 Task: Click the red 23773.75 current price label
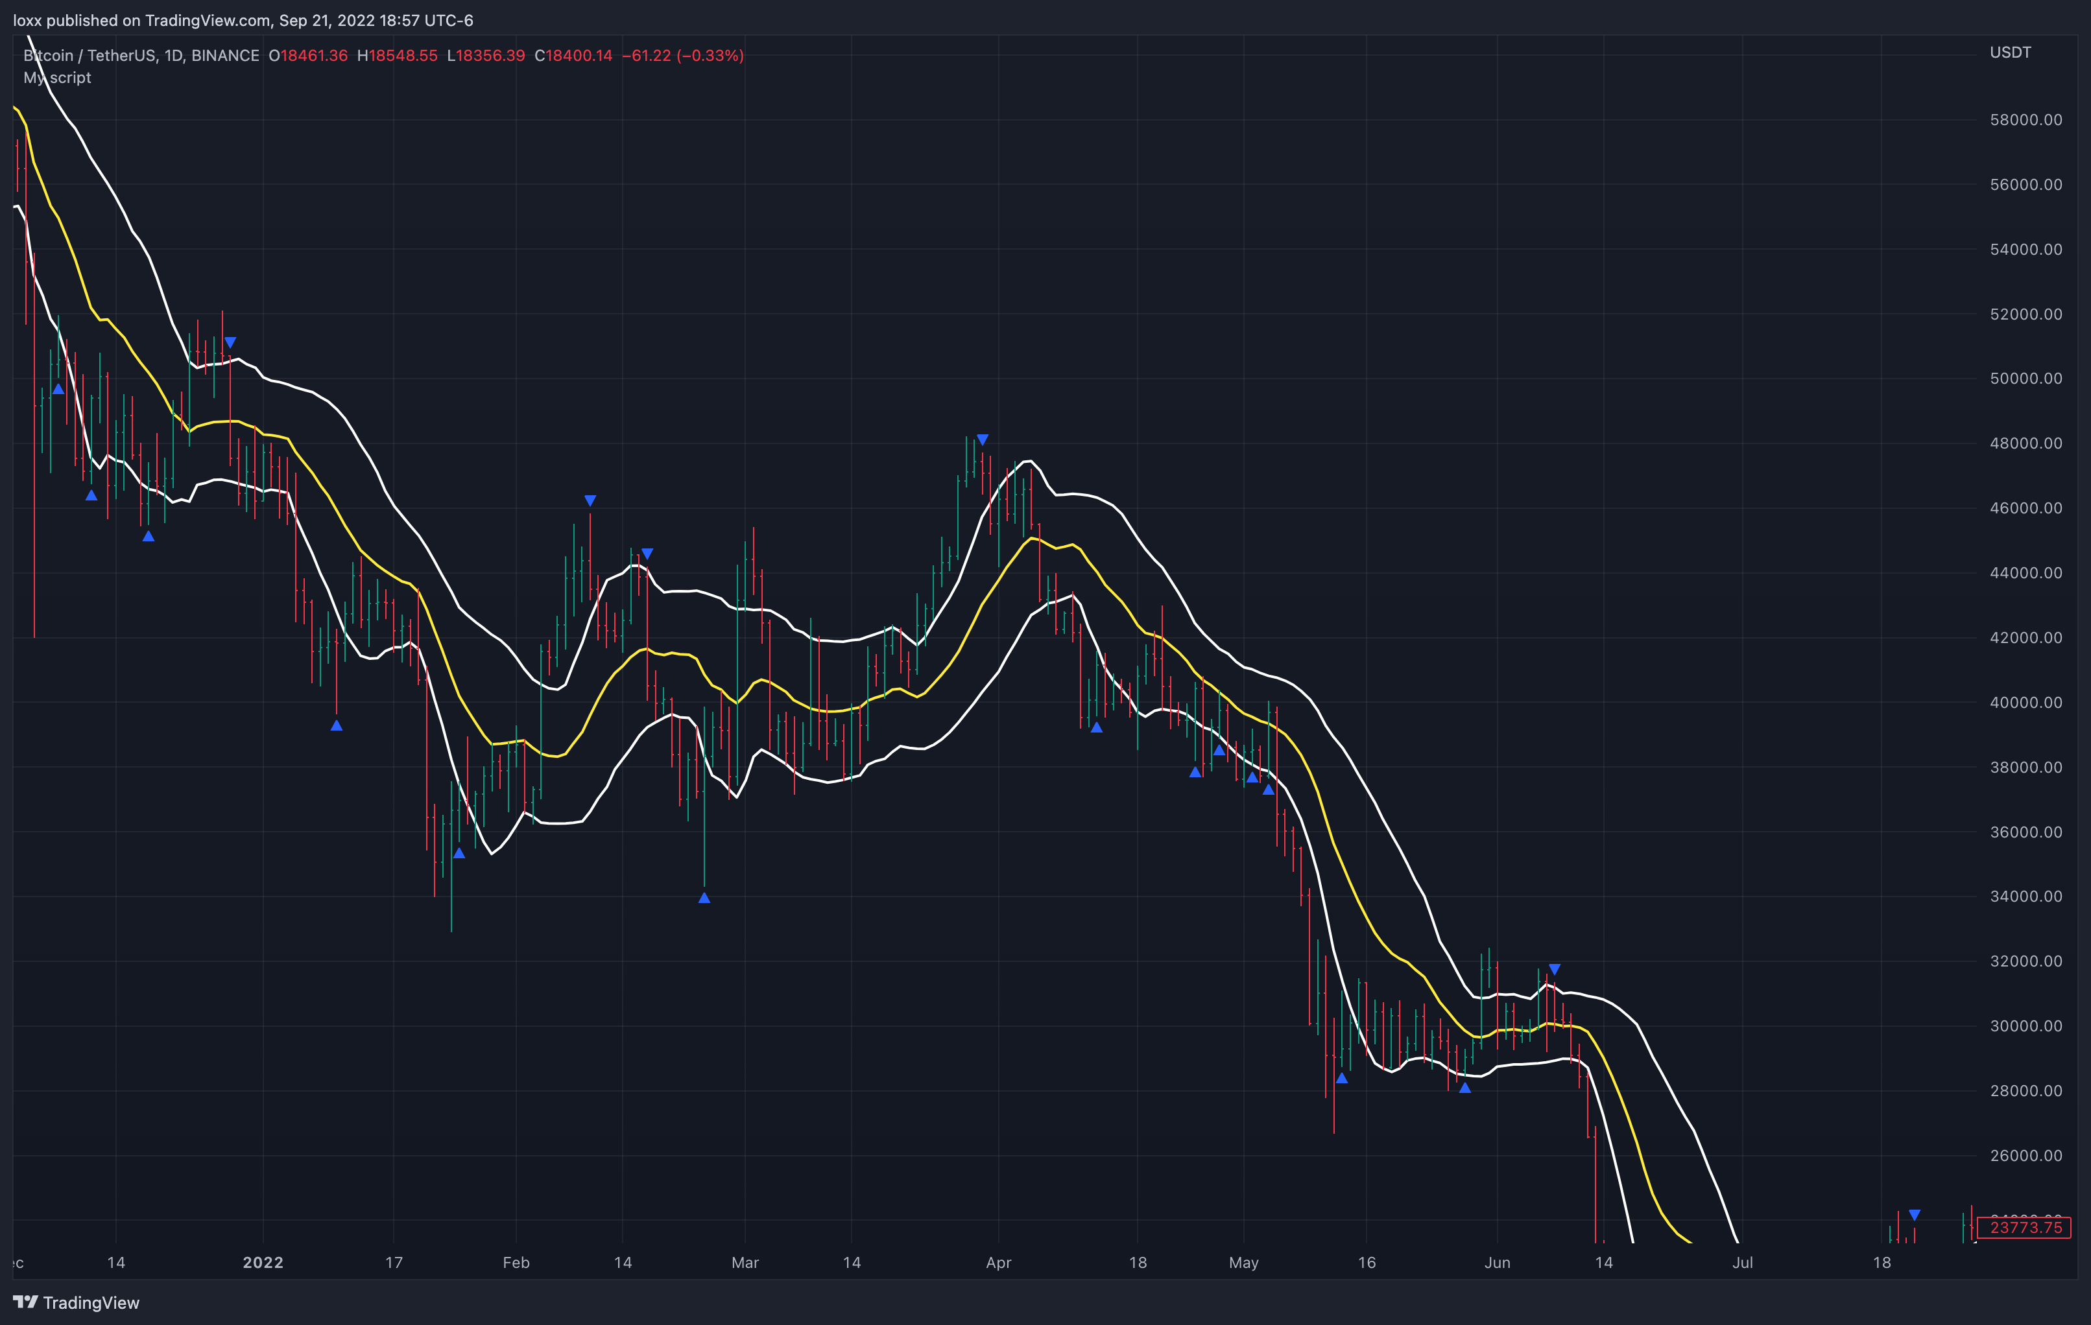tap(2025, 1227)
